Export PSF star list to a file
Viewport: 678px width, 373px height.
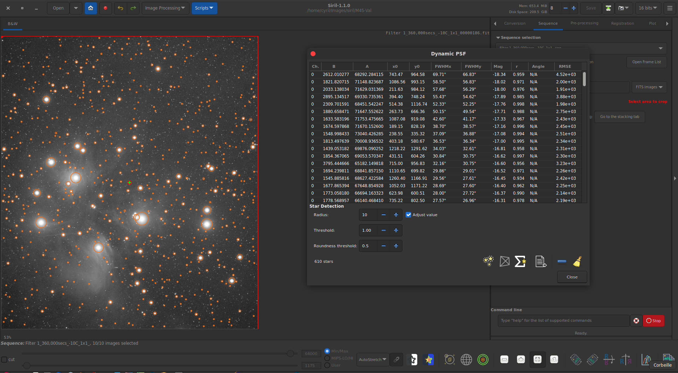(541, 261)
